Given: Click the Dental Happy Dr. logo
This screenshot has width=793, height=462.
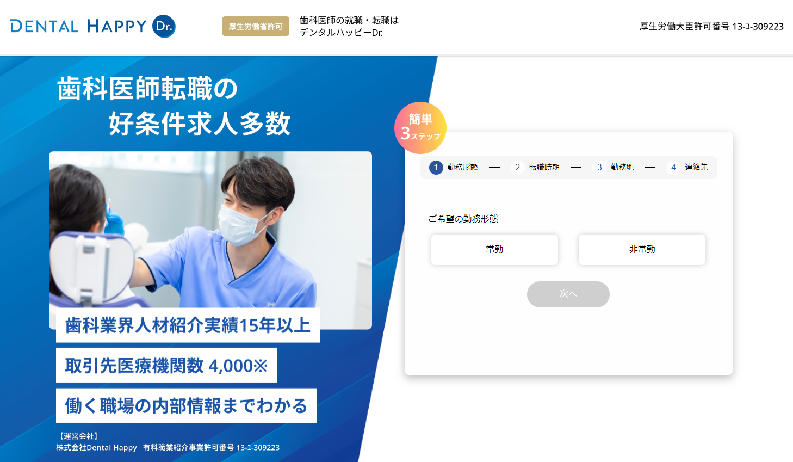Looking at the screenshot, I should pyautogui.click(x=92, y=26).
